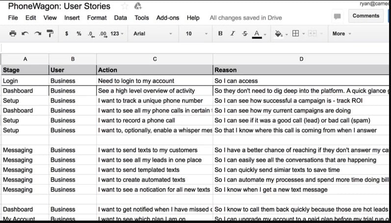Select cell I want to record a phone call

(155, 121)
